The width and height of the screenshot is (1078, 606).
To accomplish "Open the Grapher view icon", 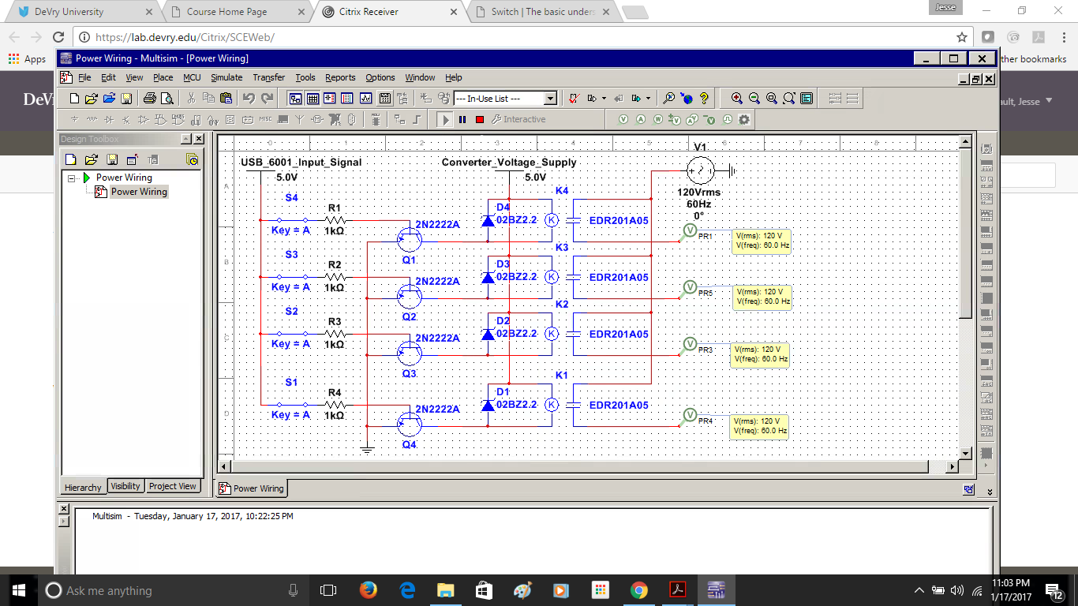I will (x=365, y=99).
